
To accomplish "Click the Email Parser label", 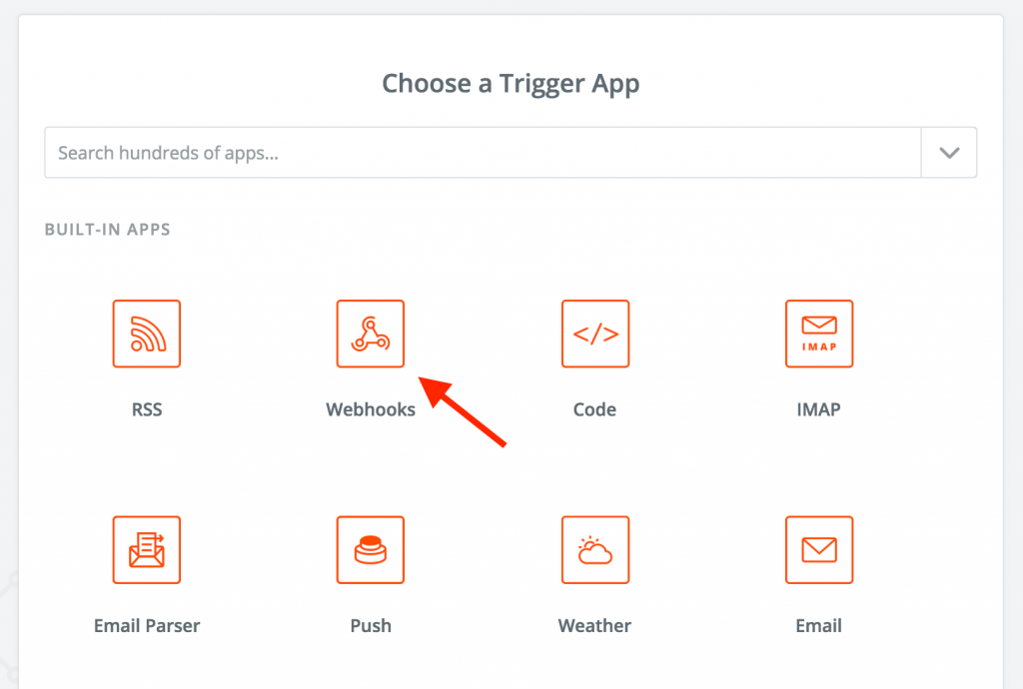I will (x=147, y=626).
